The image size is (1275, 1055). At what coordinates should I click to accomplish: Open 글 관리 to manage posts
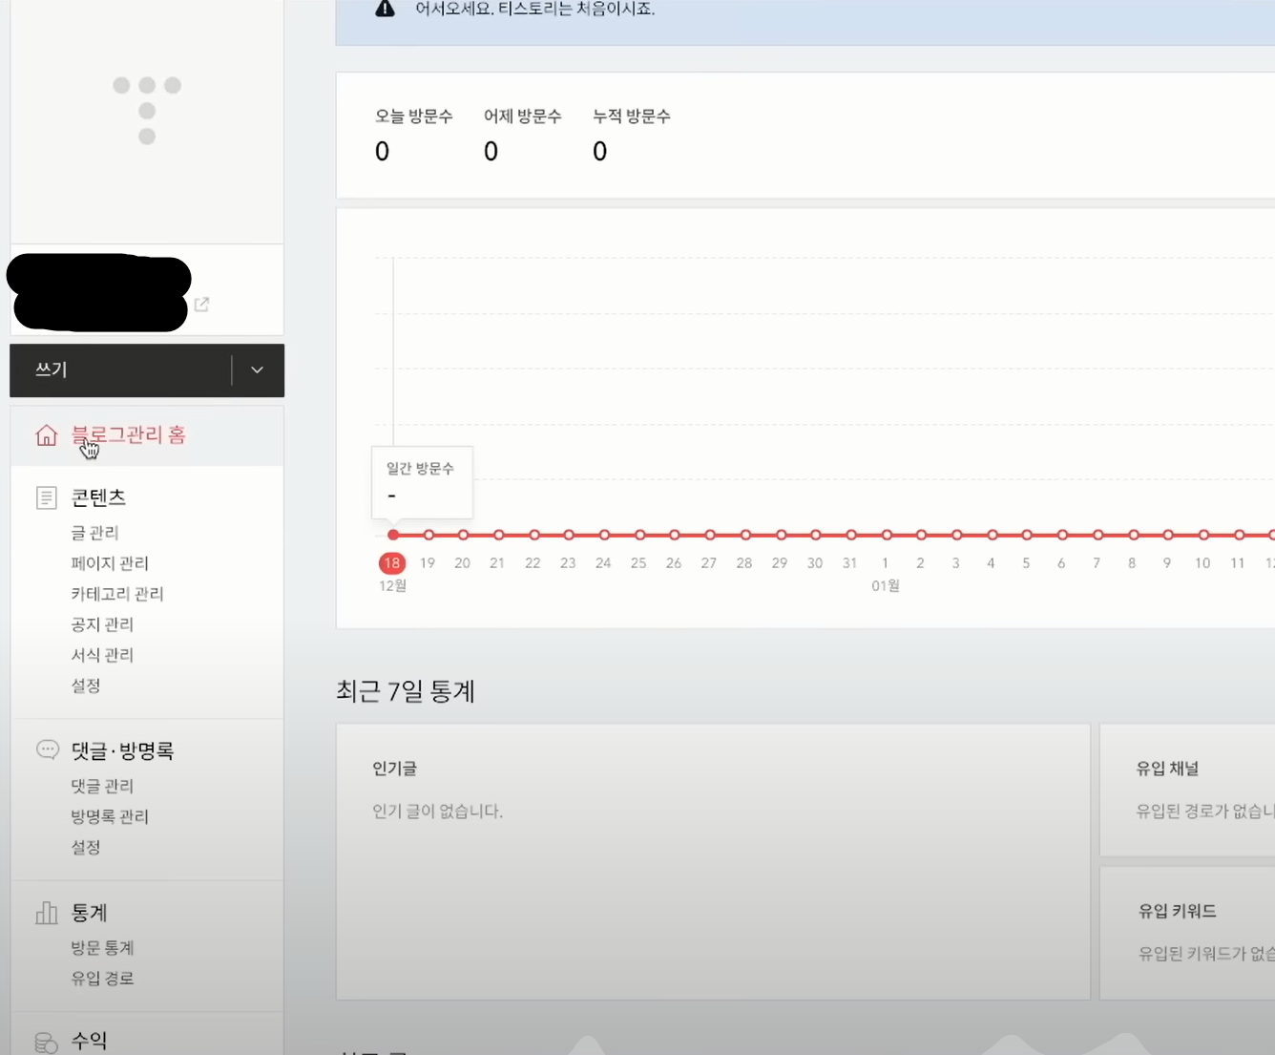[x=94, y=532]
